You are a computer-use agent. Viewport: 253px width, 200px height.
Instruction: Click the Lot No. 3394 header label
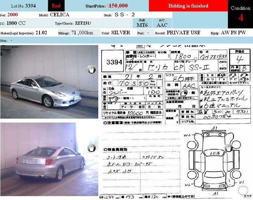tap(23, 6)
